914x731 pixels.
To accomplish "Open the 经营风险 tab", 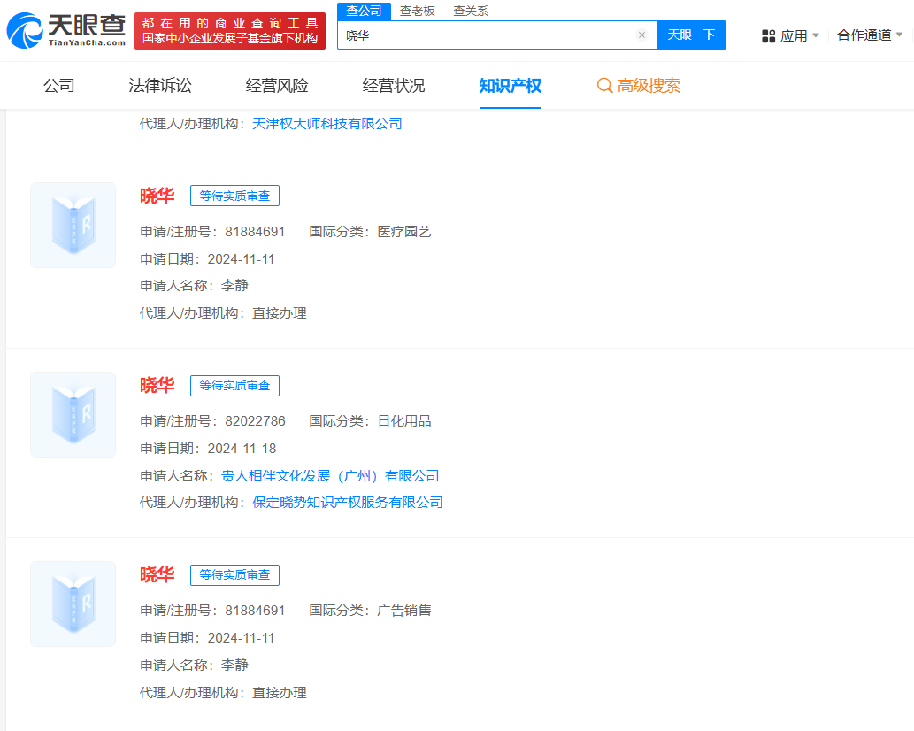I will coord(276,86).
